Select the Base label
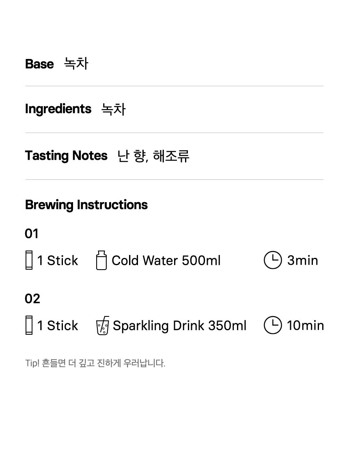 point(39,64)
